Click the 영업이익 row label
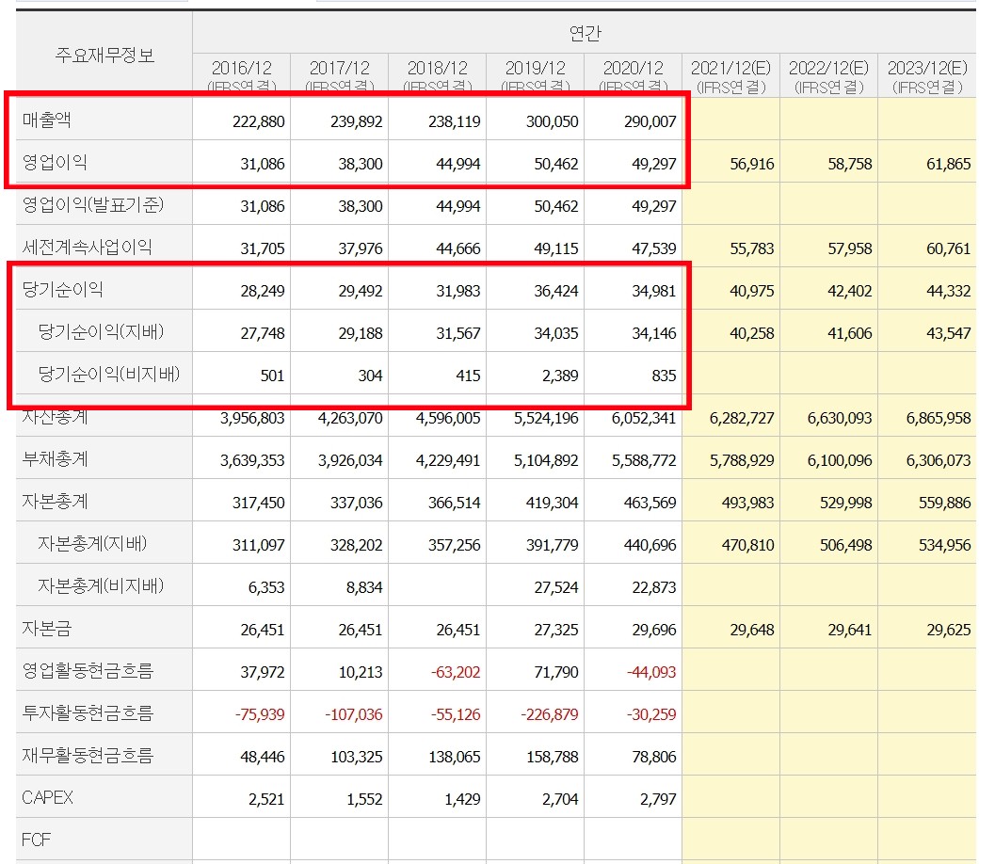 pyautogui.click(x=55, y=163)
